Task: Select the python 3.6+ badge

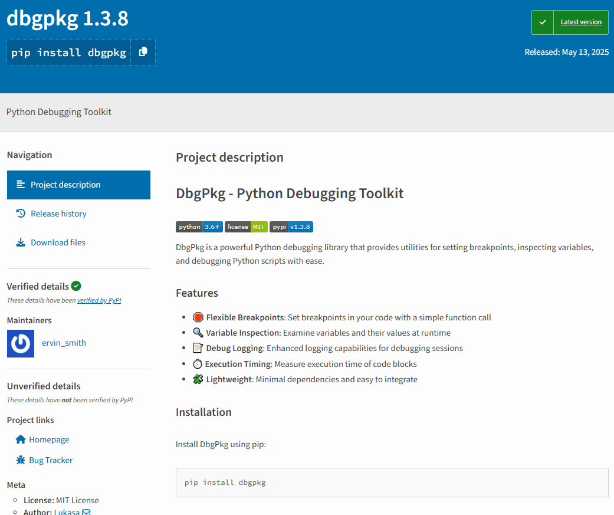Action: 199,227
